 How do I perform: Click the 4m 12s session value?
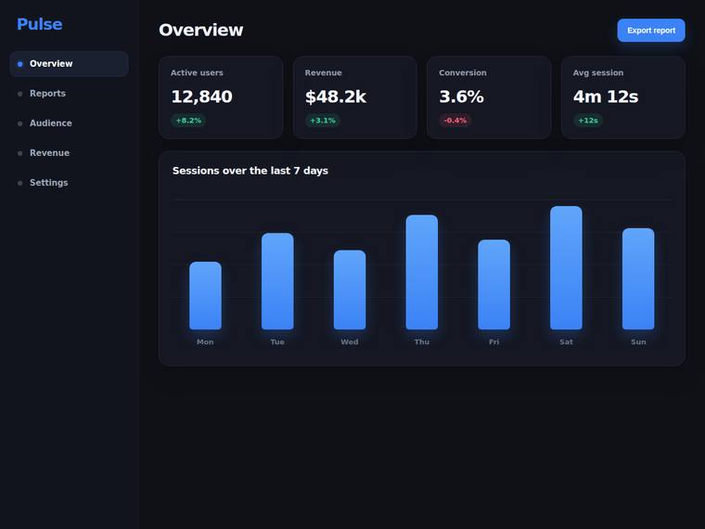606,97
